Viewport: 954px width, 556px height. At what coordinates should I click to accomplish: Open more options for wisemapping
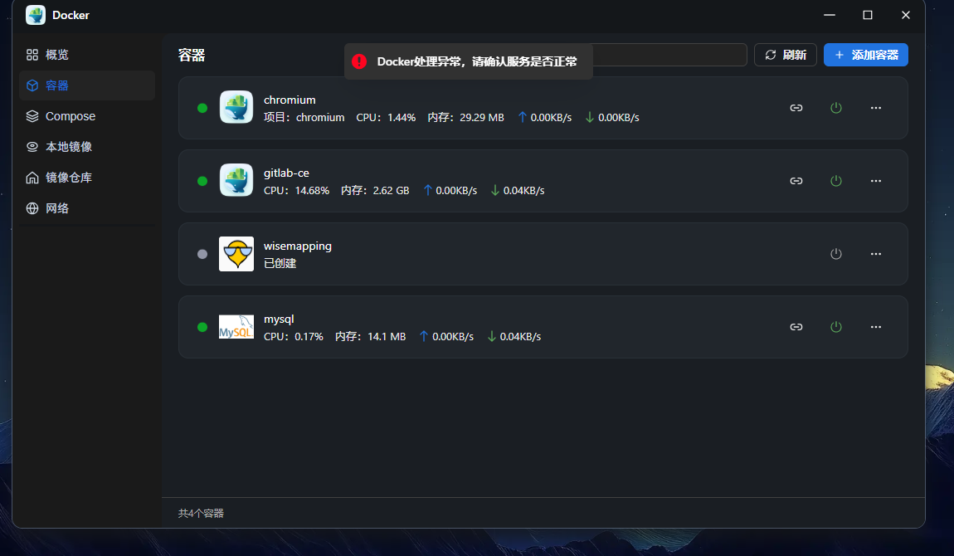[875, 254]
